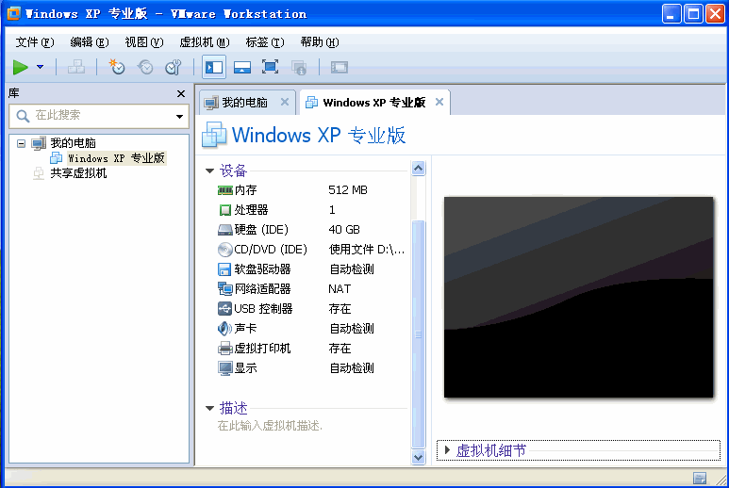This screenshot has height=488, width=729.
Task: Open the USB 控制器 device setting link
Action: point(263,309)
